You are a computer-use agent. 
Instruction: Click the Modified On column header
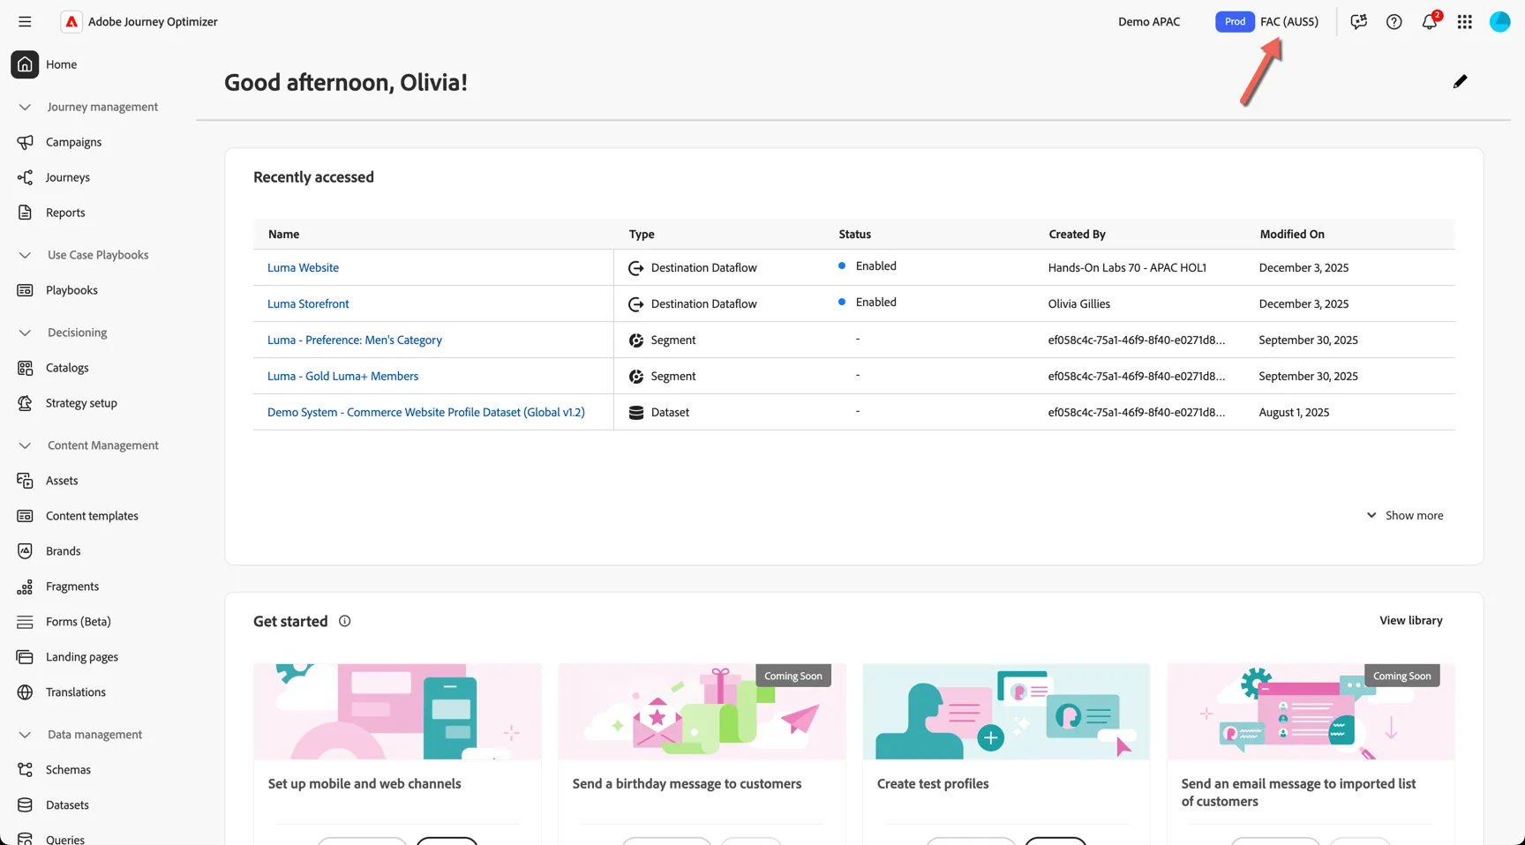tap(1292, 234)
